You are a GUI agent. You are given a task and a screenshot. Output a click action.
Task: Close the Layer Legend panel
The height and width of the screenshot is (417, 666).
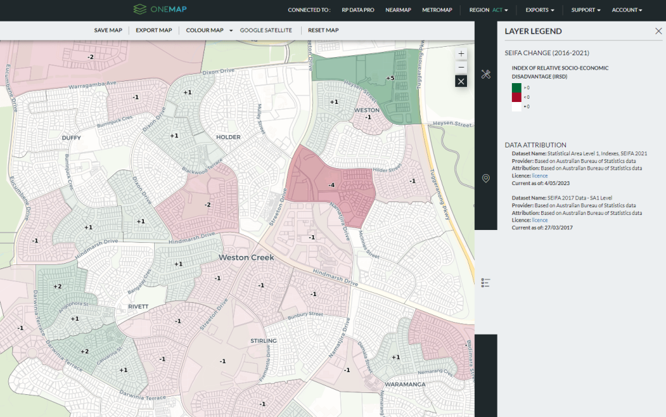658,31
